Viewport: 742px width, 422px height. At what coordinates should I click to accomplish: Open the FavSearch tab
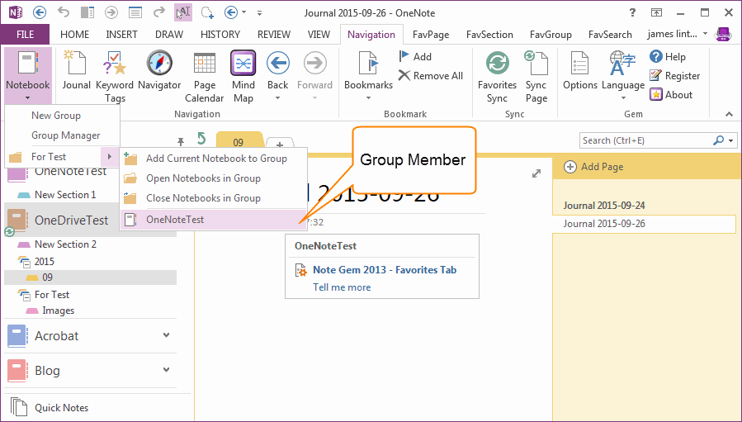coord(610,35)
